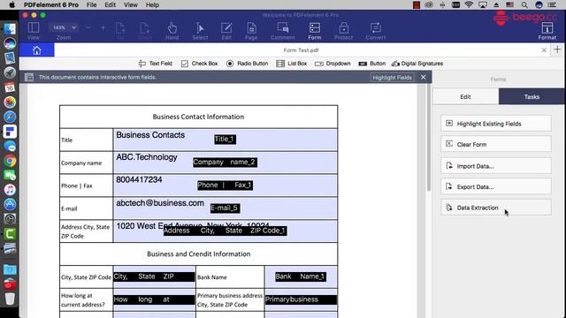Screen dimensions: 566x318
Task: Select the Radio Button form tool
Action: pyautogui.click(x=248, y=64)
